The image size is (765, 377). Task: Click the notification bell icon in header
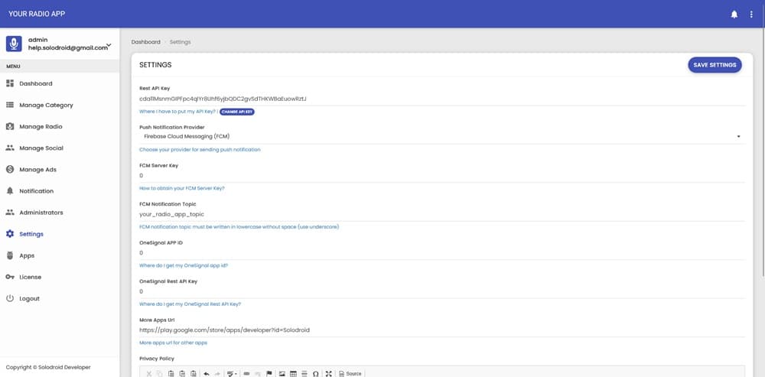tap(734, 14)
